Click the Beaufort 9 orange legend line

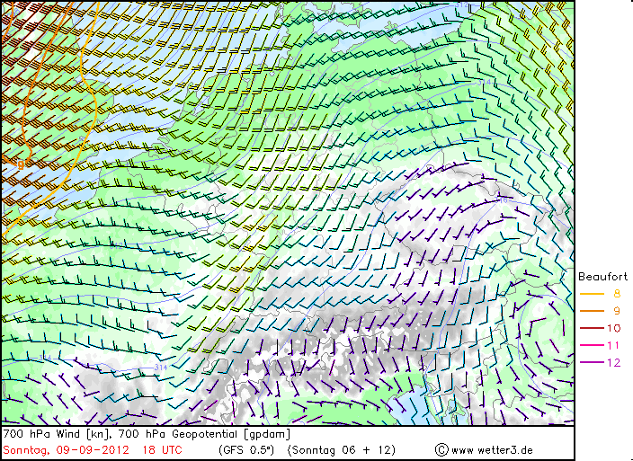click(591, 311)
